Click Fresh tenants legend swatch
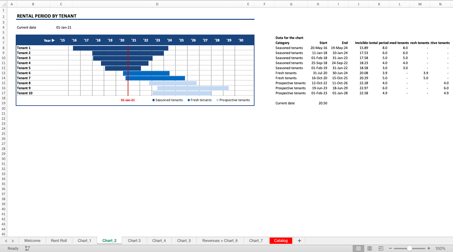Screen dimensions: 453x252 (x=189, y=100)
